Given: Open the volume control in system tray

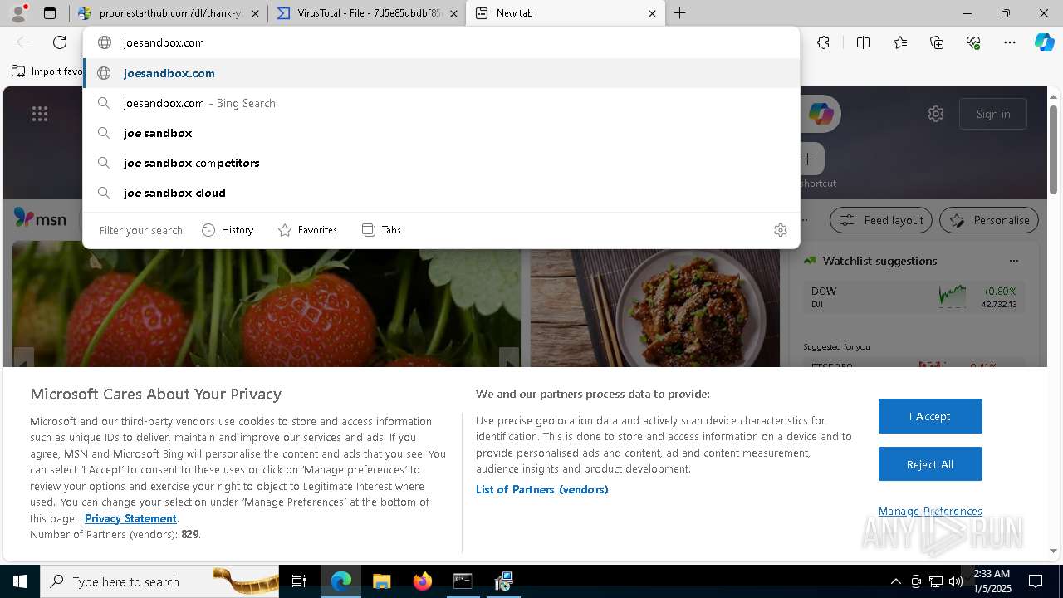Looking at the screenshot, I should pos(956,581).
